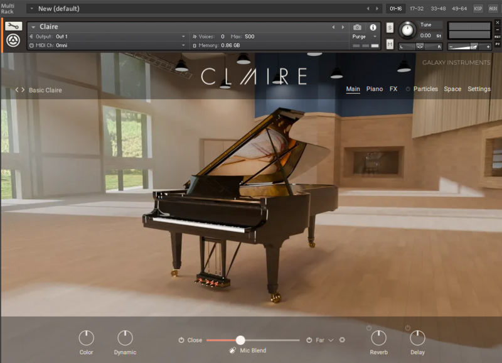This screenshot has width=502, height=363.
Task: Open the AUX sends panel from top bar
Action: [493, 9]
